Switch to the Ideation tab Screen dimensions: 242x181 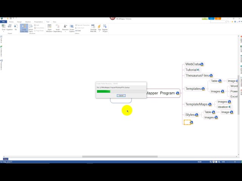28,22
